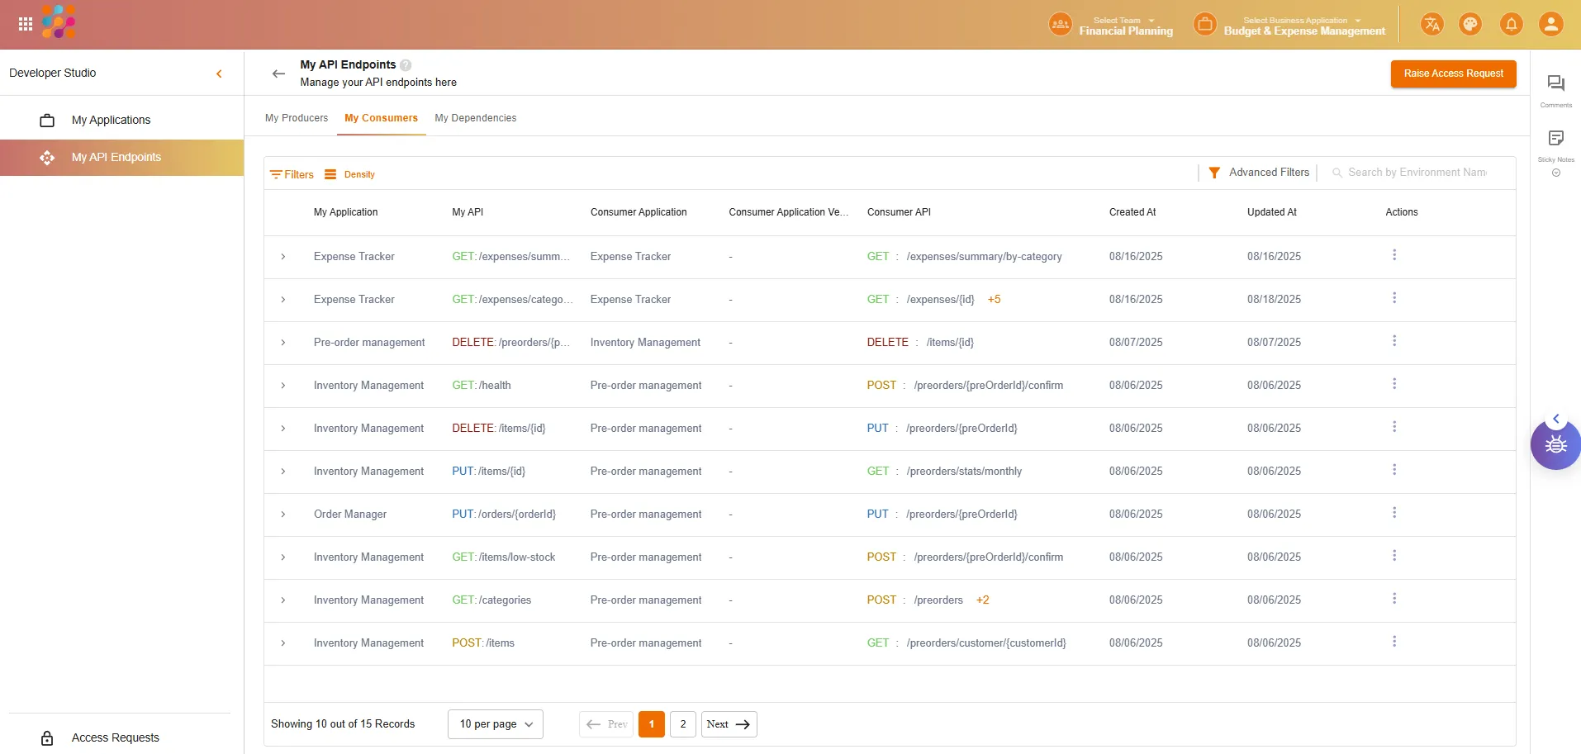Click the Search by Environment Name field
1581x754 pixels.
pos(1416,173)
